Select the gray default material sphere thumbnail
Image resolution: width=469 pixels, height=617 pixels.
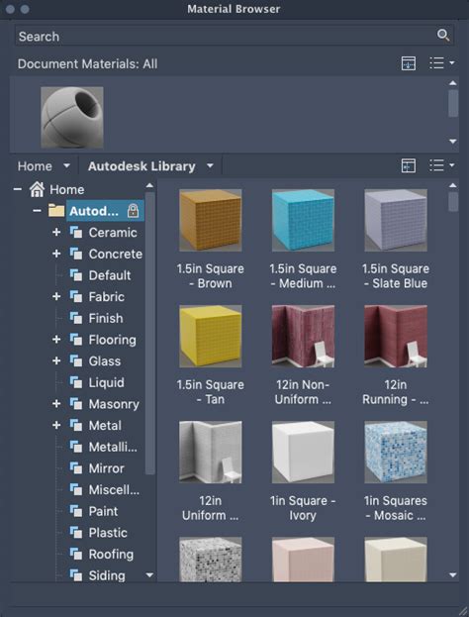tap(72, 117)
